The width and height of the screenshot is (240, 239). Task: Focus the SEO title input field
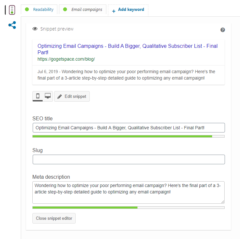point(128,128)
